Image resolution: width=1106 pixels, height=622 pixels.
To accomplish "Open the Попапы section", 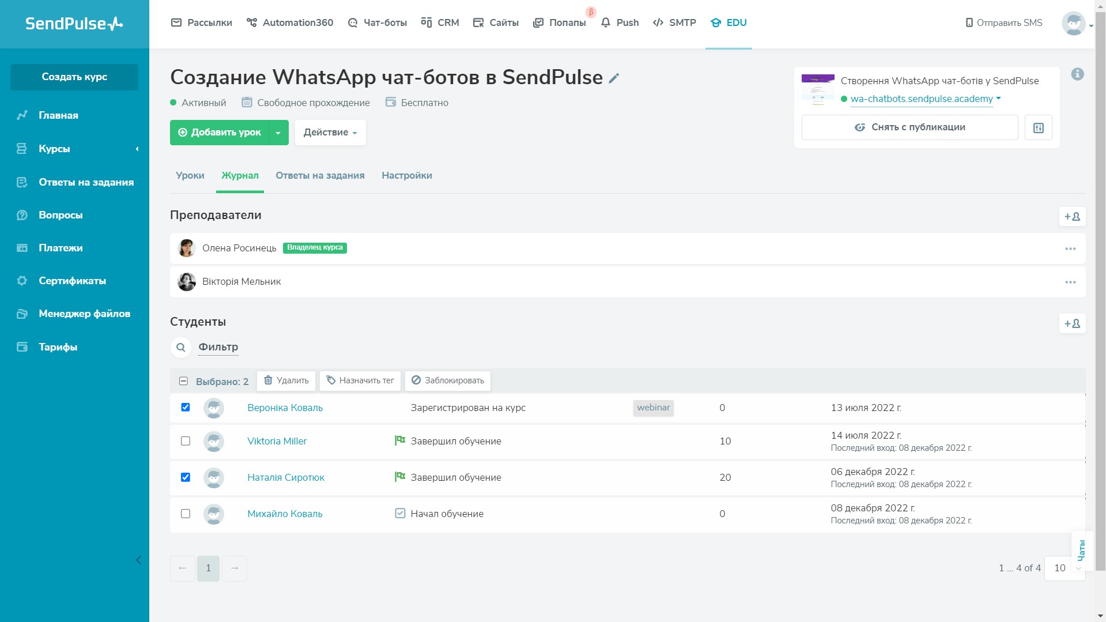I will click(560, 22).
